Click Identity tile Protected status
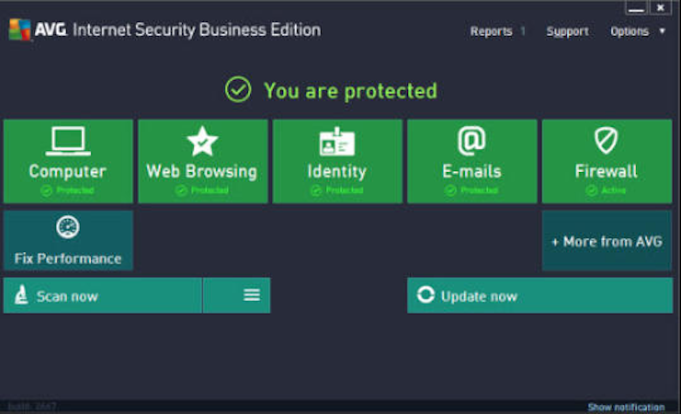The image size is (681, 414). point(336,190)
